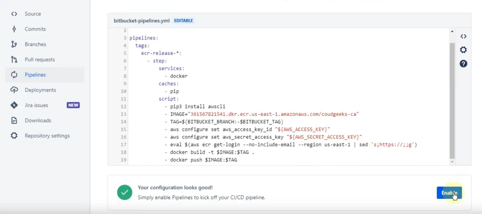Open code snippets panel icon beside editor
The width and height of the screenshot is (482, 214).
tap(463, 36)
